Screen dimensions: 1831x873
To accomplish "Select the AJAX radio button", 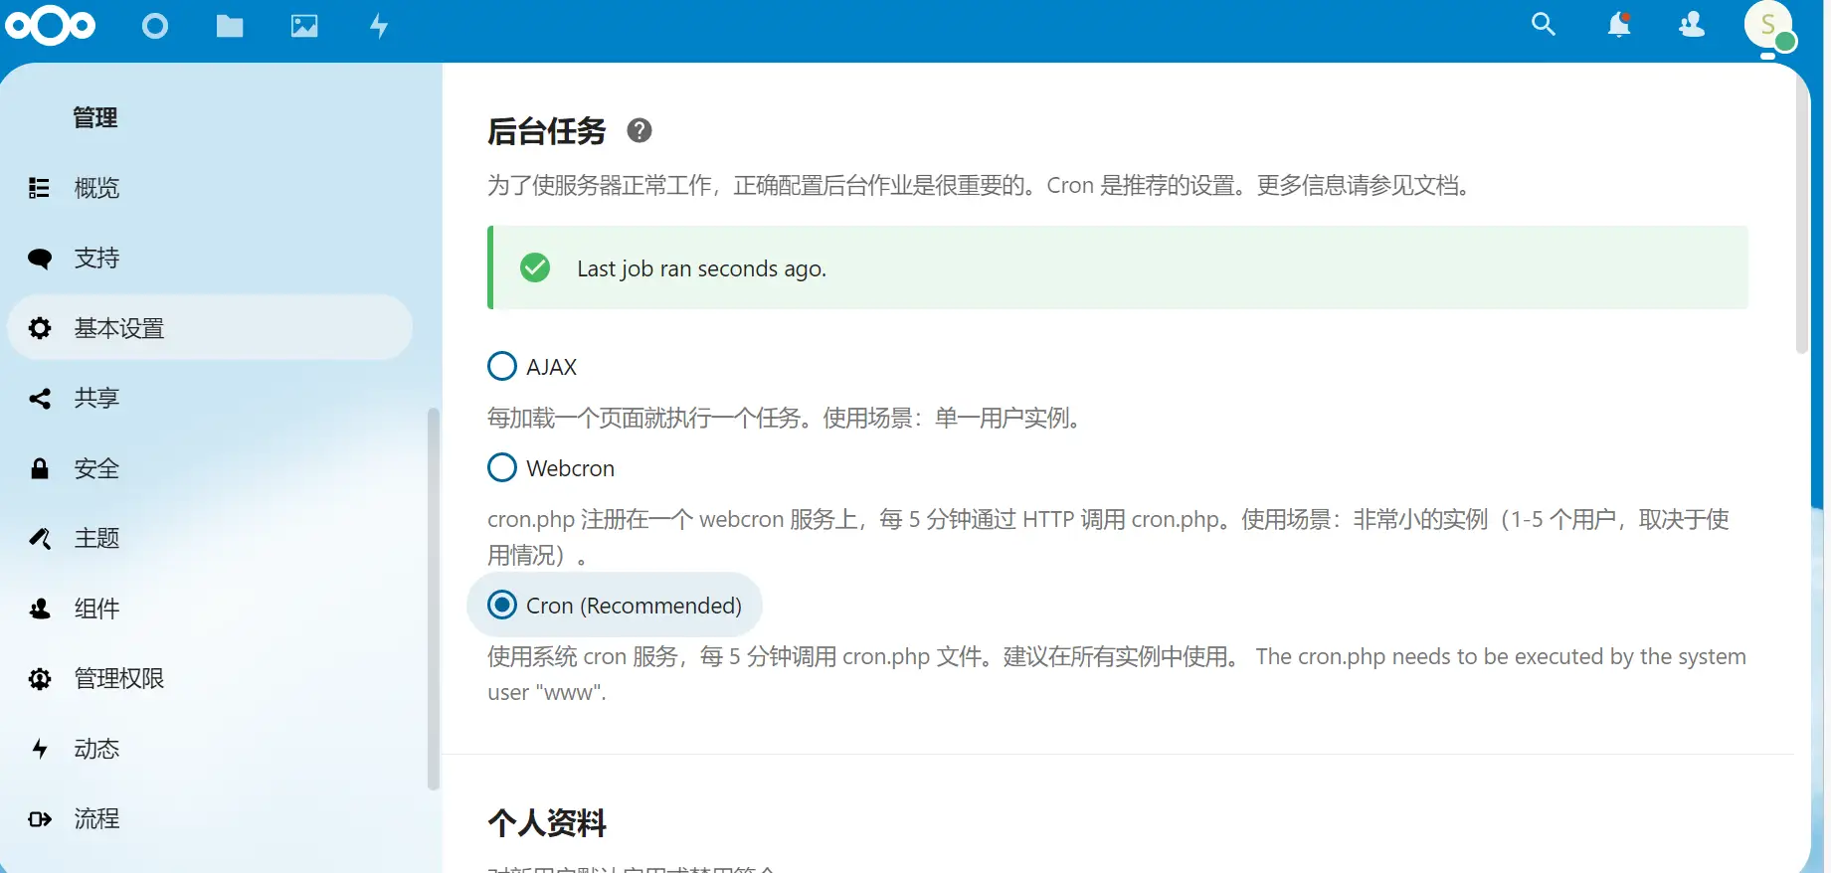I will [x=502, y=367].
